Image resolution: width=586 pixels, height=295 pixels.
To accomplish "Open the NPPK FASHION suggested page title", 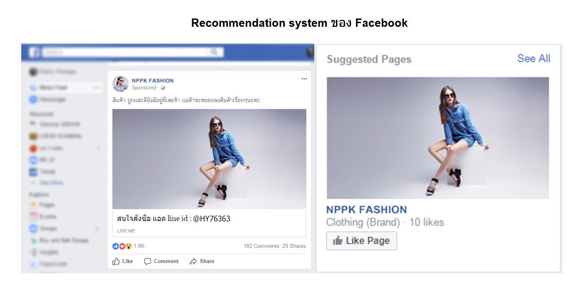I will [366, 209].
